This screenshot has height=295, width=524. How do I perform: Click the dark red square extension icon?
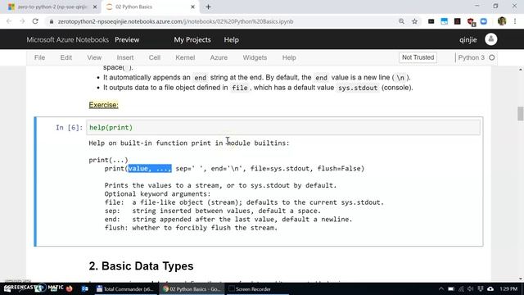coord(457,21)
